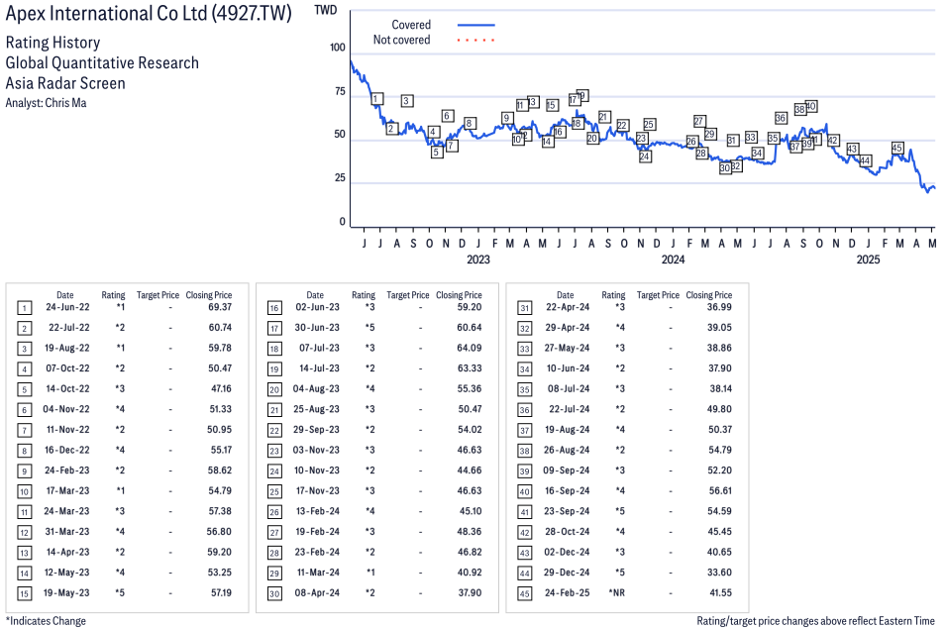The width and height of the screenshot is (946, 628).
Task: Click the red dotted Not covered legend line
Action: pyautogui.click(x=476, y=41)
